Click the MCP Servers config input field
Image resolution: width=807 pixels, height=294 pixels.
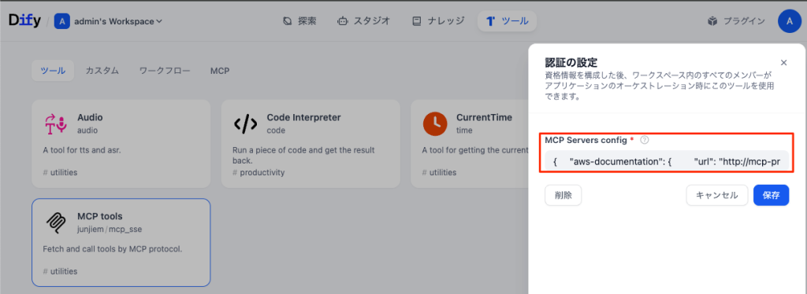click(667, 162)
